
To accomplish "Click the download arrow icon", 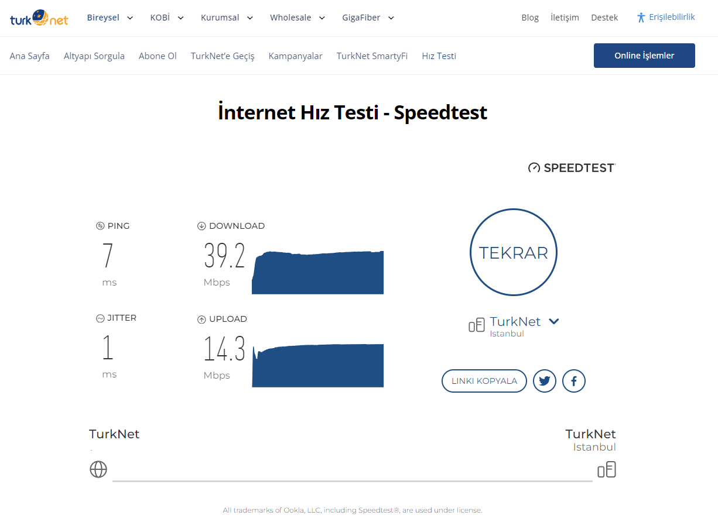I will (x=201, y=226).
